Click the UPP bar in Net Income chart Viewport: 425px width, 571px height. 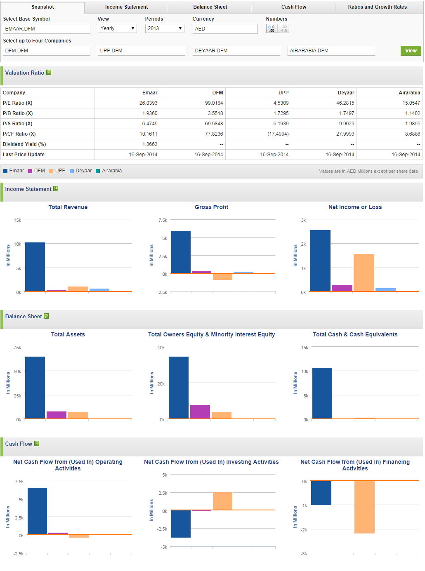pyautogui.click(x=364, y=273)
